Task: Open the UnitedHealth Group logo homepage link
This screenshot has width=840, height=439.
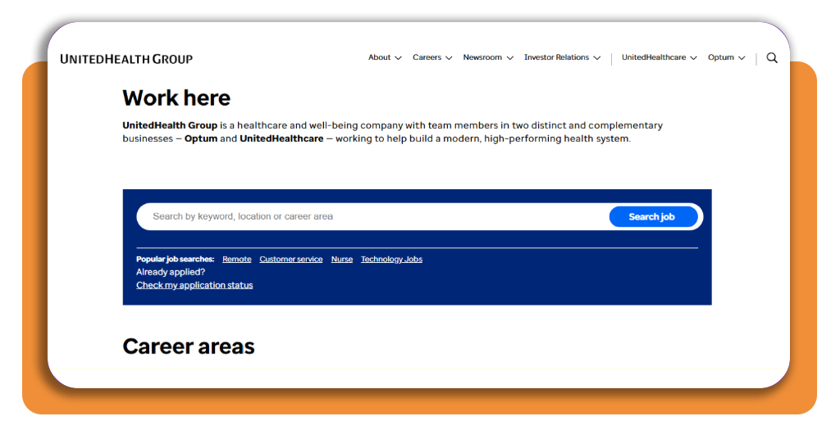Action: [x=126, y=59]
